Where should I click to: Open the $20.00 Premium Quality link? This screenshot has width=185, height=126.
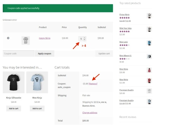pos(127,90)
